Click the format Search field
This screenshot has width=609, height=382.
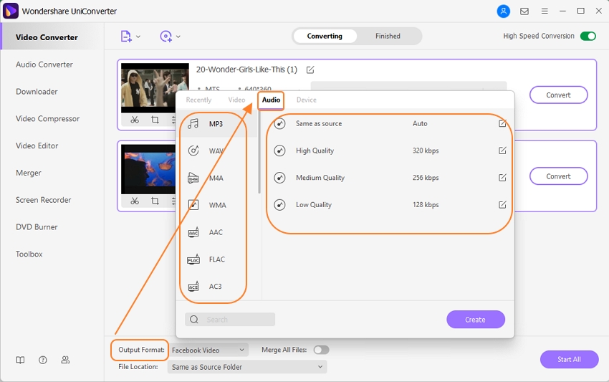(230, 320)
